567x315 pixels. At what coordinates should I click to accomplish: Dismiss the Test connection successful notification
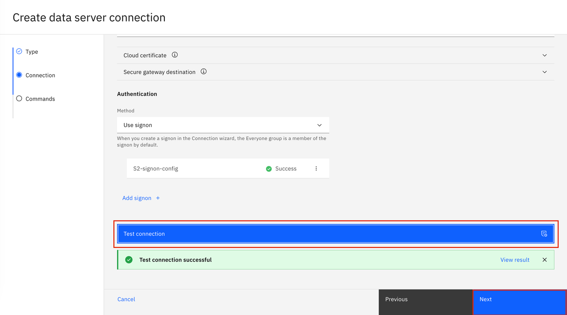(544, 259)
